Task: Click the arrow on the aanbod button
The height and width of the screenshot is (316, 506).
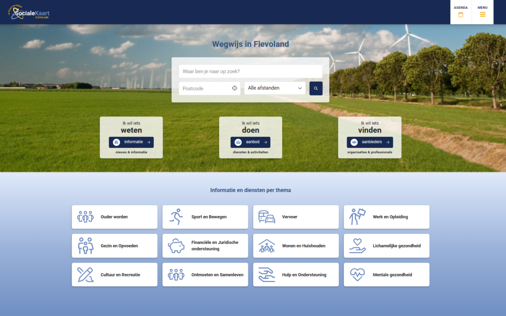Action: tap(265, 142)
